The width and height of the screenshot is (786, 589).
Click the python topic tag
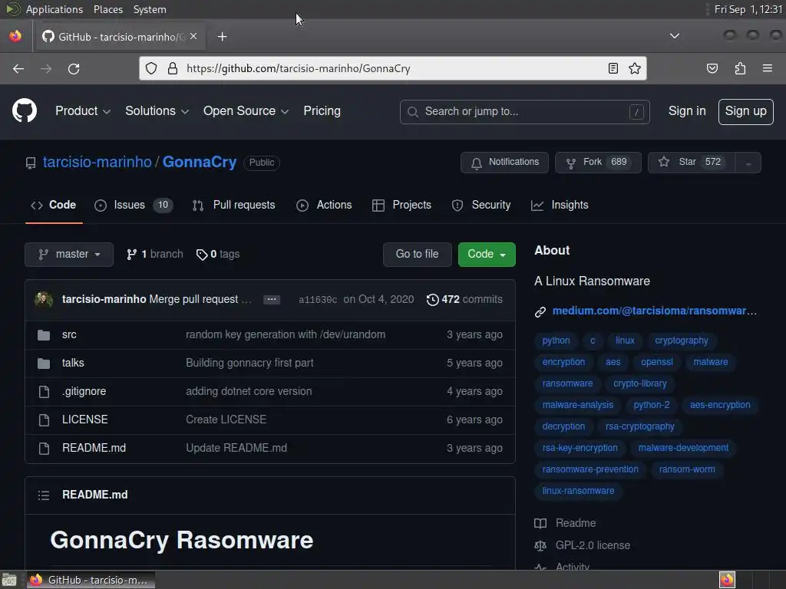556,341
